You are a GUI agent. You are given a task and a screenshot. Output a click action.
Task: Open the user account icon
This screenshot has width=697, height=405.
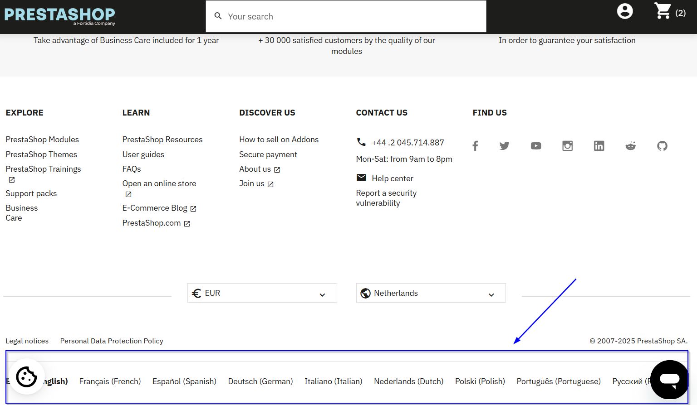tap(625, 11)
